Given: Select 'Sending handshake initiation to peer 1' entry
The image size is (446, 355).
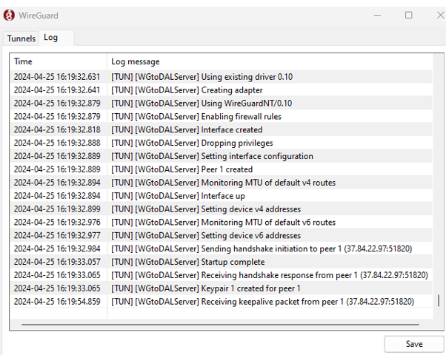Looking at the screenshot, I should click(x=221, y=248).
